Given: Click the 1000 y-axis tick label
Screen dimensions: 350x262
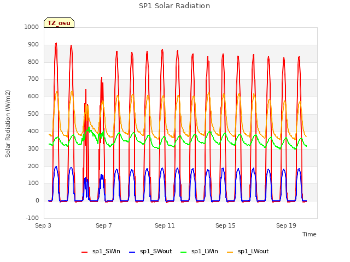Looking at the screenshot, I should coord(32,27).
